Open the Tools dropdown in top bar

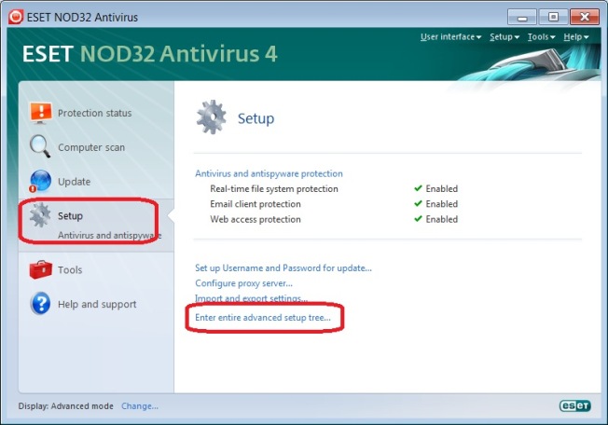541,36
